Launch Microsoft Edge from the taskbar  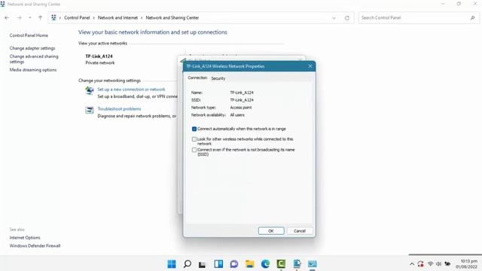tap(265, 264)
